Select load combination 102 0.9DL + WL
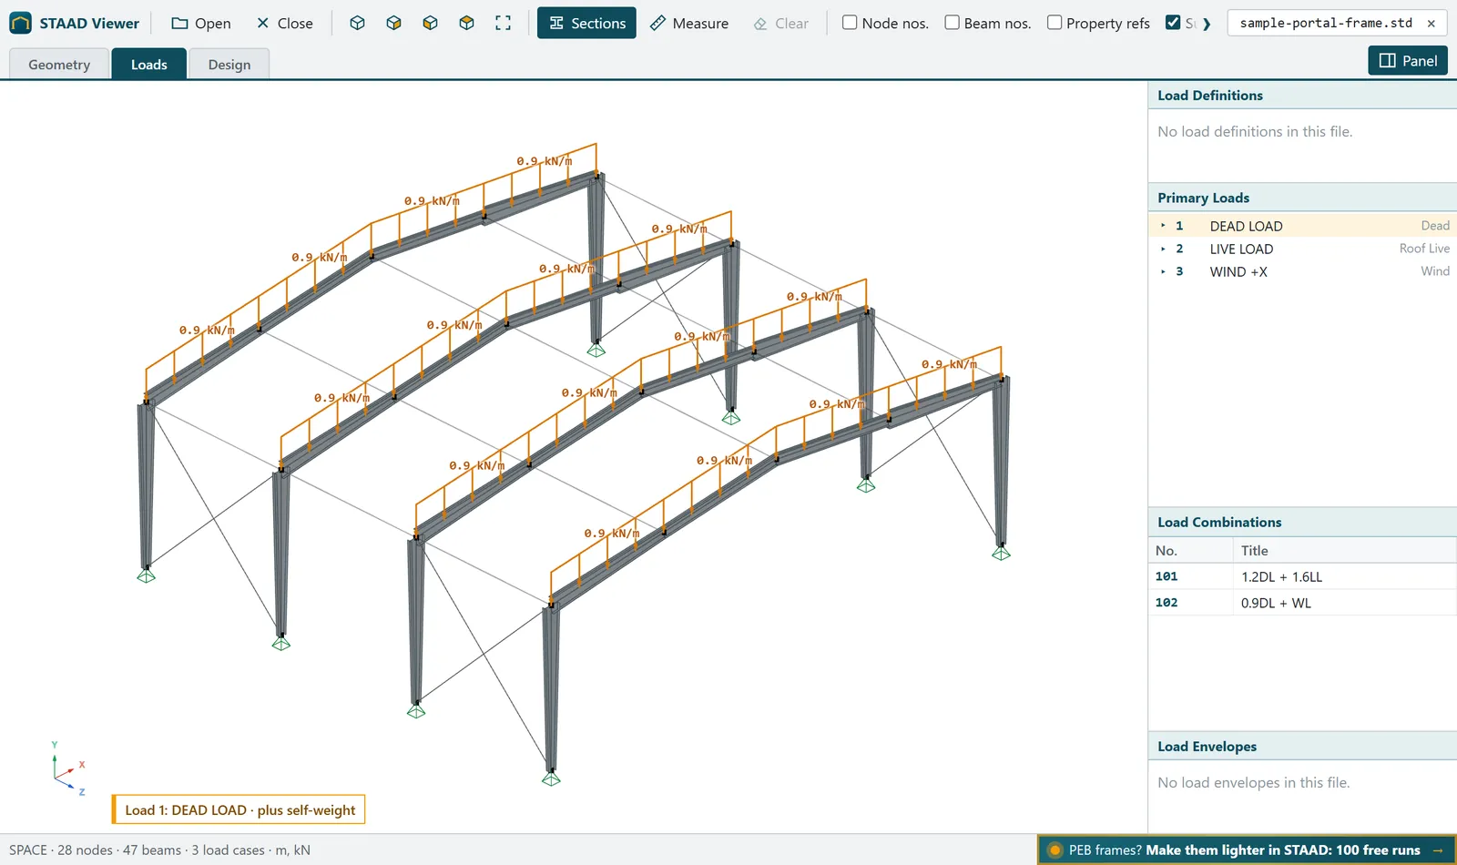The height and width of the screenshot is (865, 1457). click(1302, 603)
